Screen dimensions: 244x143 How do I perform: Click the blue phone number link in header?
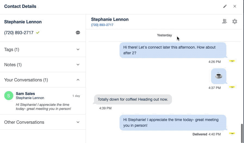click(x=102, y=25)
